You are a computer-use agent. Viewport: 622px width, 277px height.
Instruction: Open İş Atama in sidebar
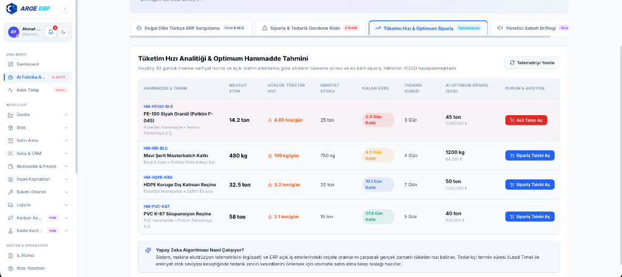point(38,255)
